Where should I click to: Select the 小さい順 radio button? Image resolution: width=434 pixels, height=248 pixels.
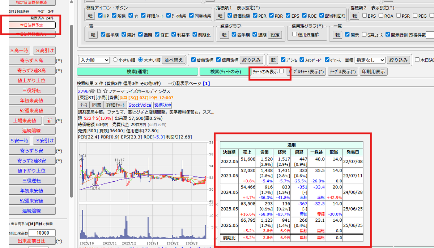point(115,60)
